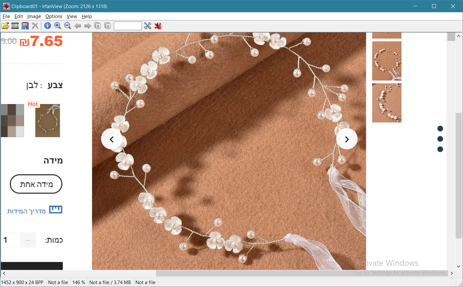Zoom in with the plus magnifier icon
Viewport: 463px width, 287px height.
58,26
